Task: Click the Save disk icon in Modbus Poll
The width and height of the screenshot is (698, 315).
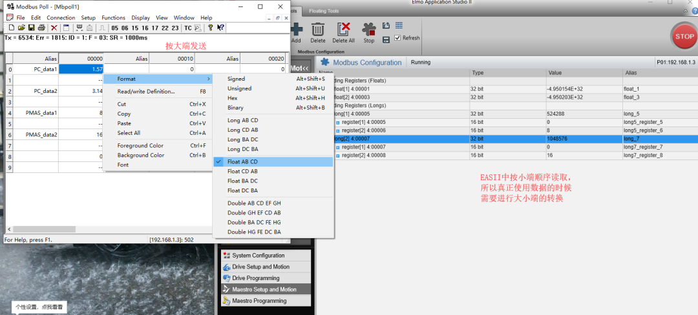Action: click(31, 28)
